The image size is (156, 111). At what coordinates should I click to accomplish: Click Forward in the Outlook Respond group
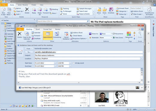click(x=46, y=11)
